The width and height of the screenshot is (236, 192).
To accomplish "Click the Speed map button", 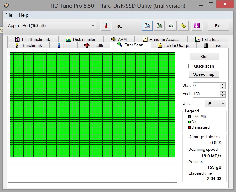I will pos(204,74).
